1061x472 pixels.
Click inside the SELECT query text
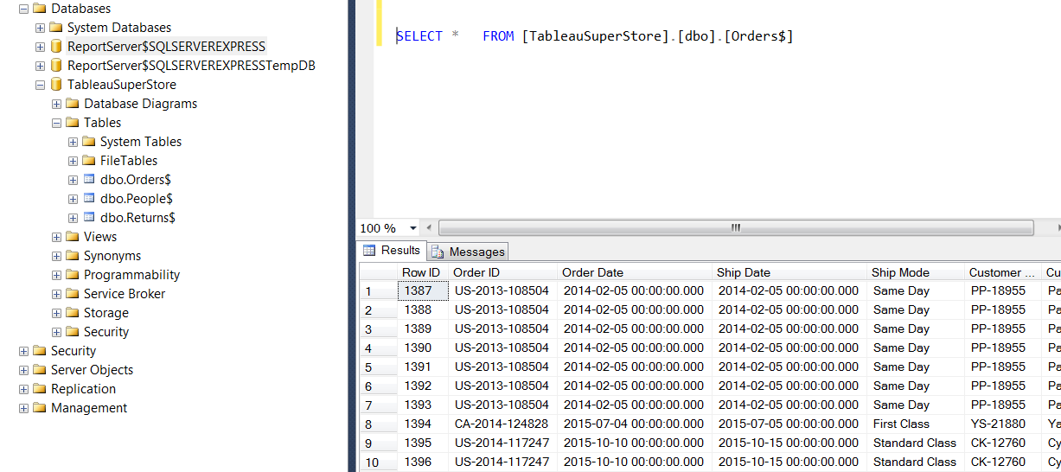[x=595, y=36]
